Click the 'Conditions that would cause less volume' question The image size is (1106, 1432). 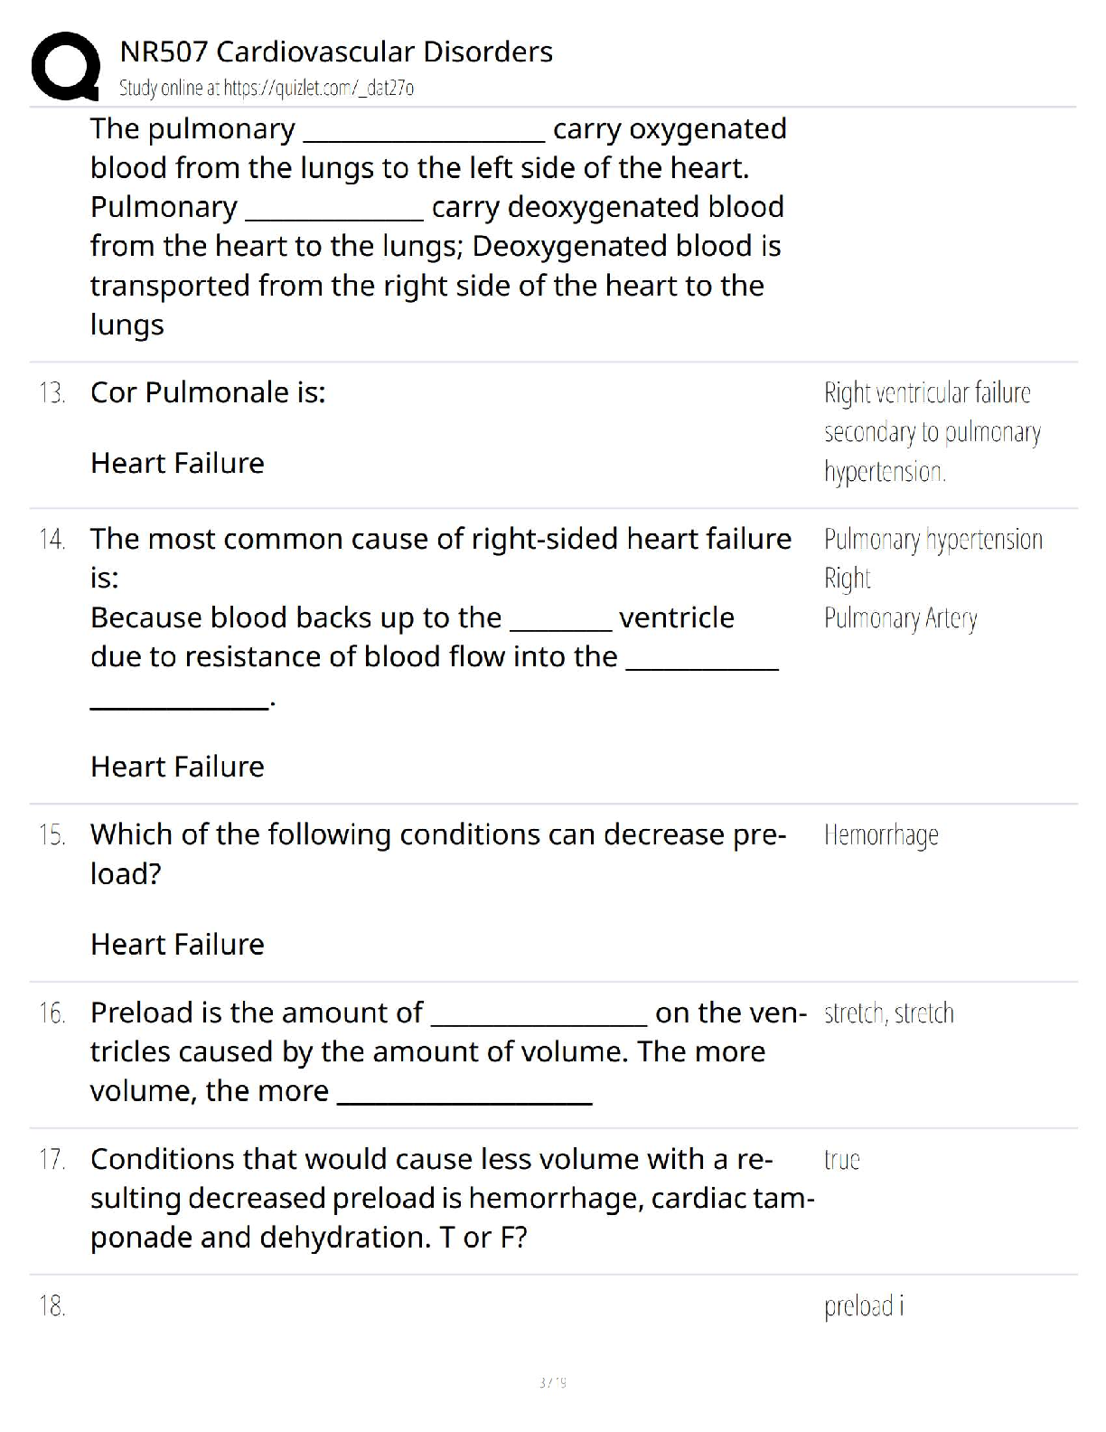pos(431,1159)
